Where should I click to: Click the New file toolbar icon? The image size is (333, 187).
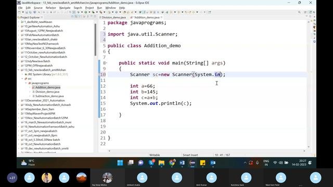coord(19,12)
